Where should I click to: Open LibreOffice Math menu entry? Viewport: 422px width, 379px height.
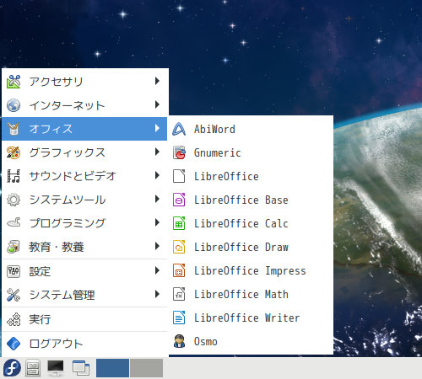click(x=251, y=294)
